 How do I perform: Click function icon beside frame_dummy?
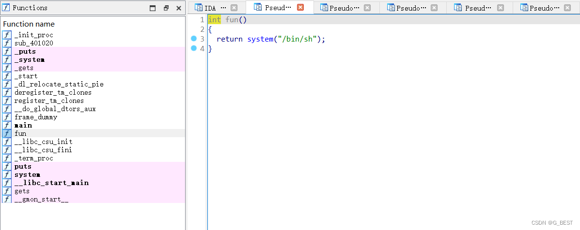[7, 117]
